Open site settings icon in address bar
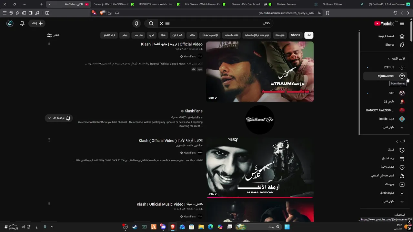Viewport: 413px width, 232px height. point(319,13)
